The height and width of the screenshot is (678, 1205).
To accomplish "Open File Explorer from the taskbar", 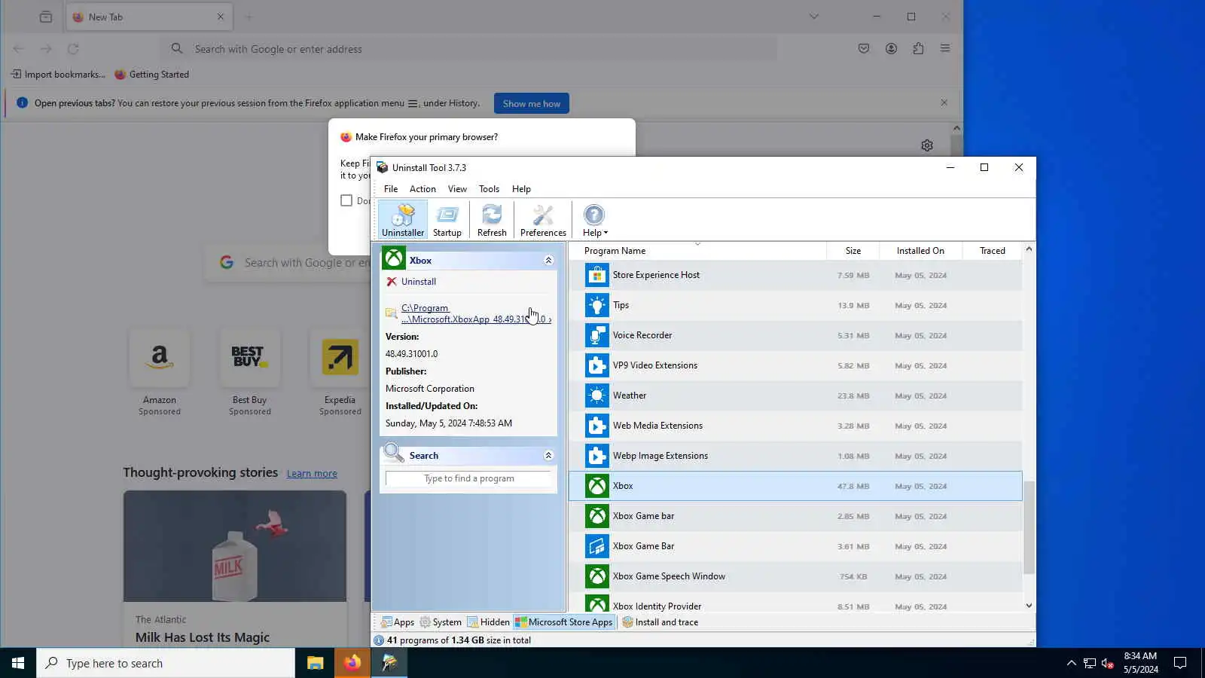I will pyautogui.click(x=315, y=663).
